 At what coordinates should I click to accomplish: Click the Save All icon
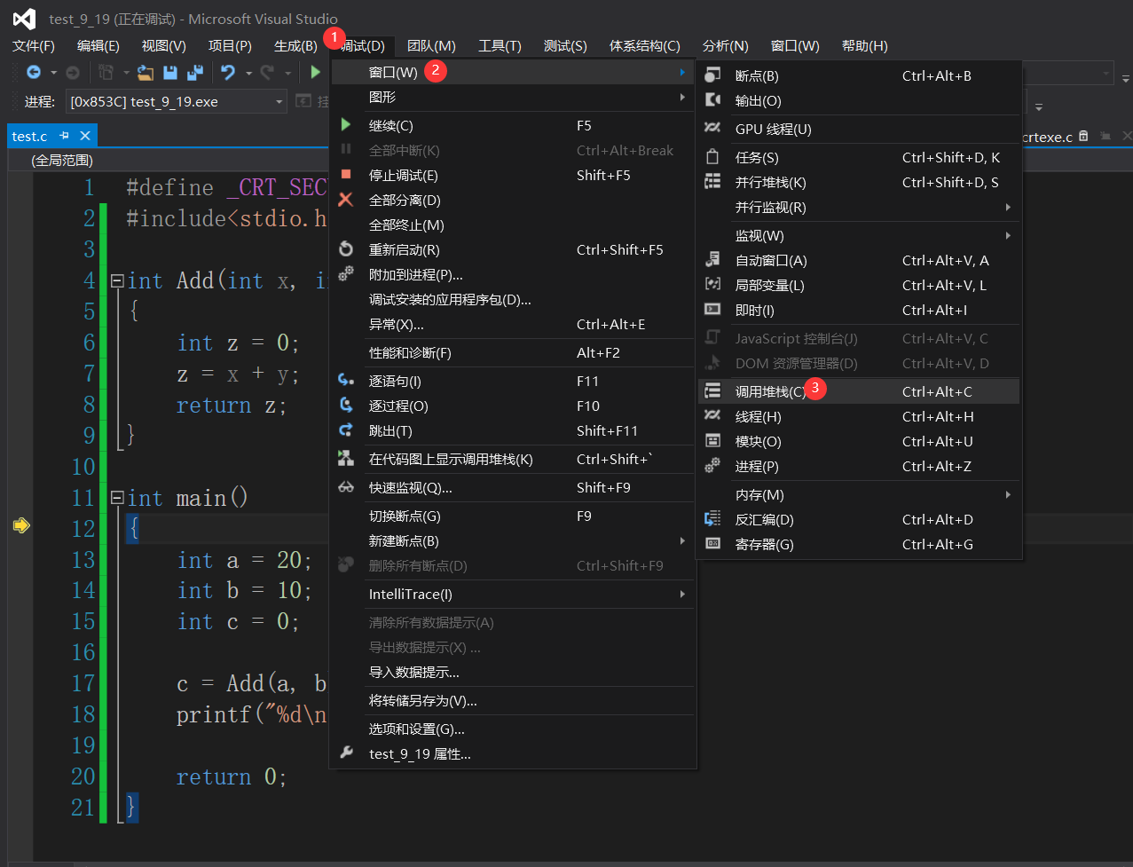pos(195,73)
